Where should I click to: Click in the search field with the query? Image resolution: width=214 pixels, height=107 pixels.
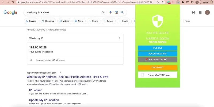click(63, 12)
